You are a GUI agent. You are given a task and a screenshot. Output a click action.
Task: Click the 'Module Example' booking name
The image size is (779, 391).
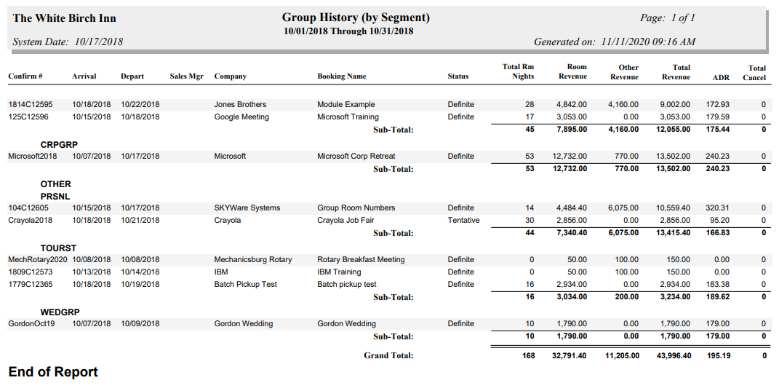[345, 104]
